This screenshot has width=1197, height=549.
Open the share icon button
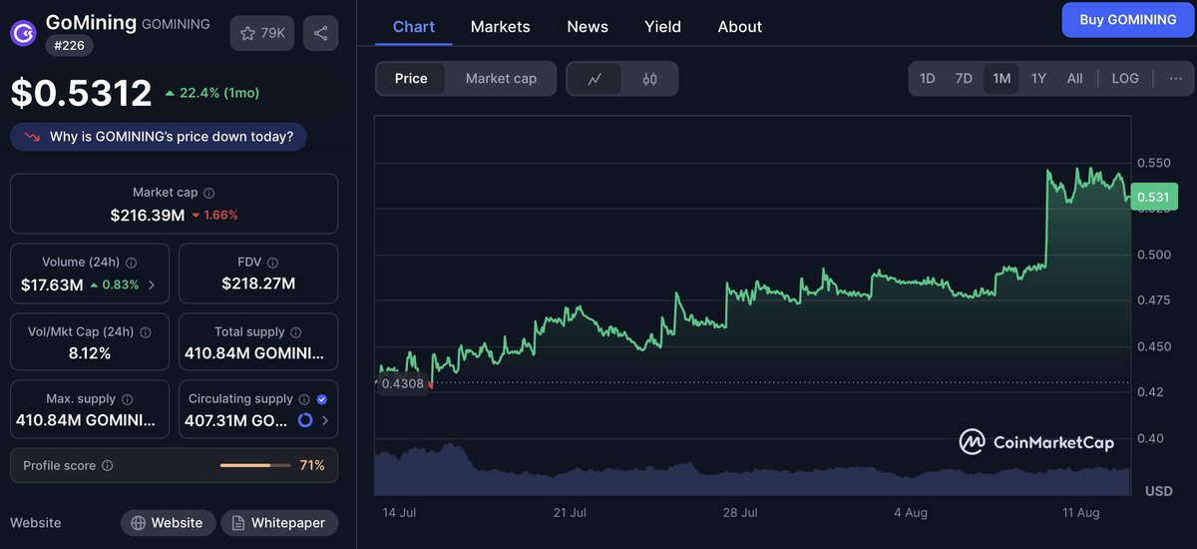320,33
